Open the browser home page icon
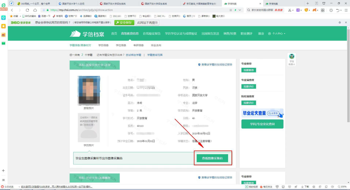Screen dimensions: 350x190 tap(35, 10)
